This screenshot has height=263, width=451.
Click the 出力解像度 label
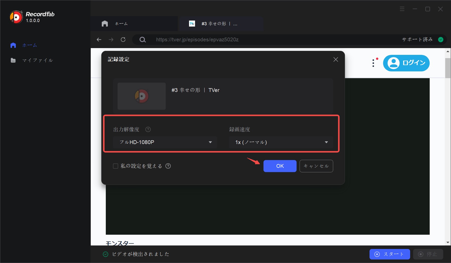(126, 129)
